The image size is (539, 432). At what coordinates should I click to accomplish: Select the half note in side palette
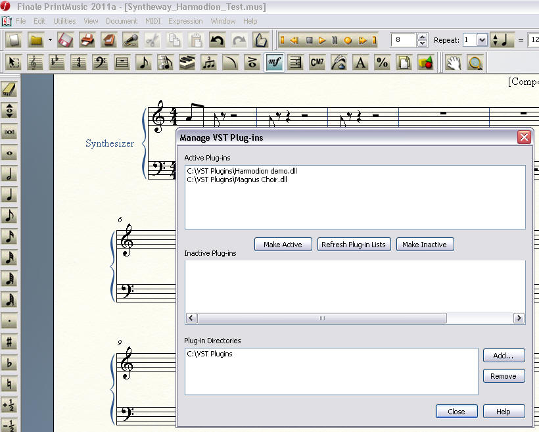9,174
